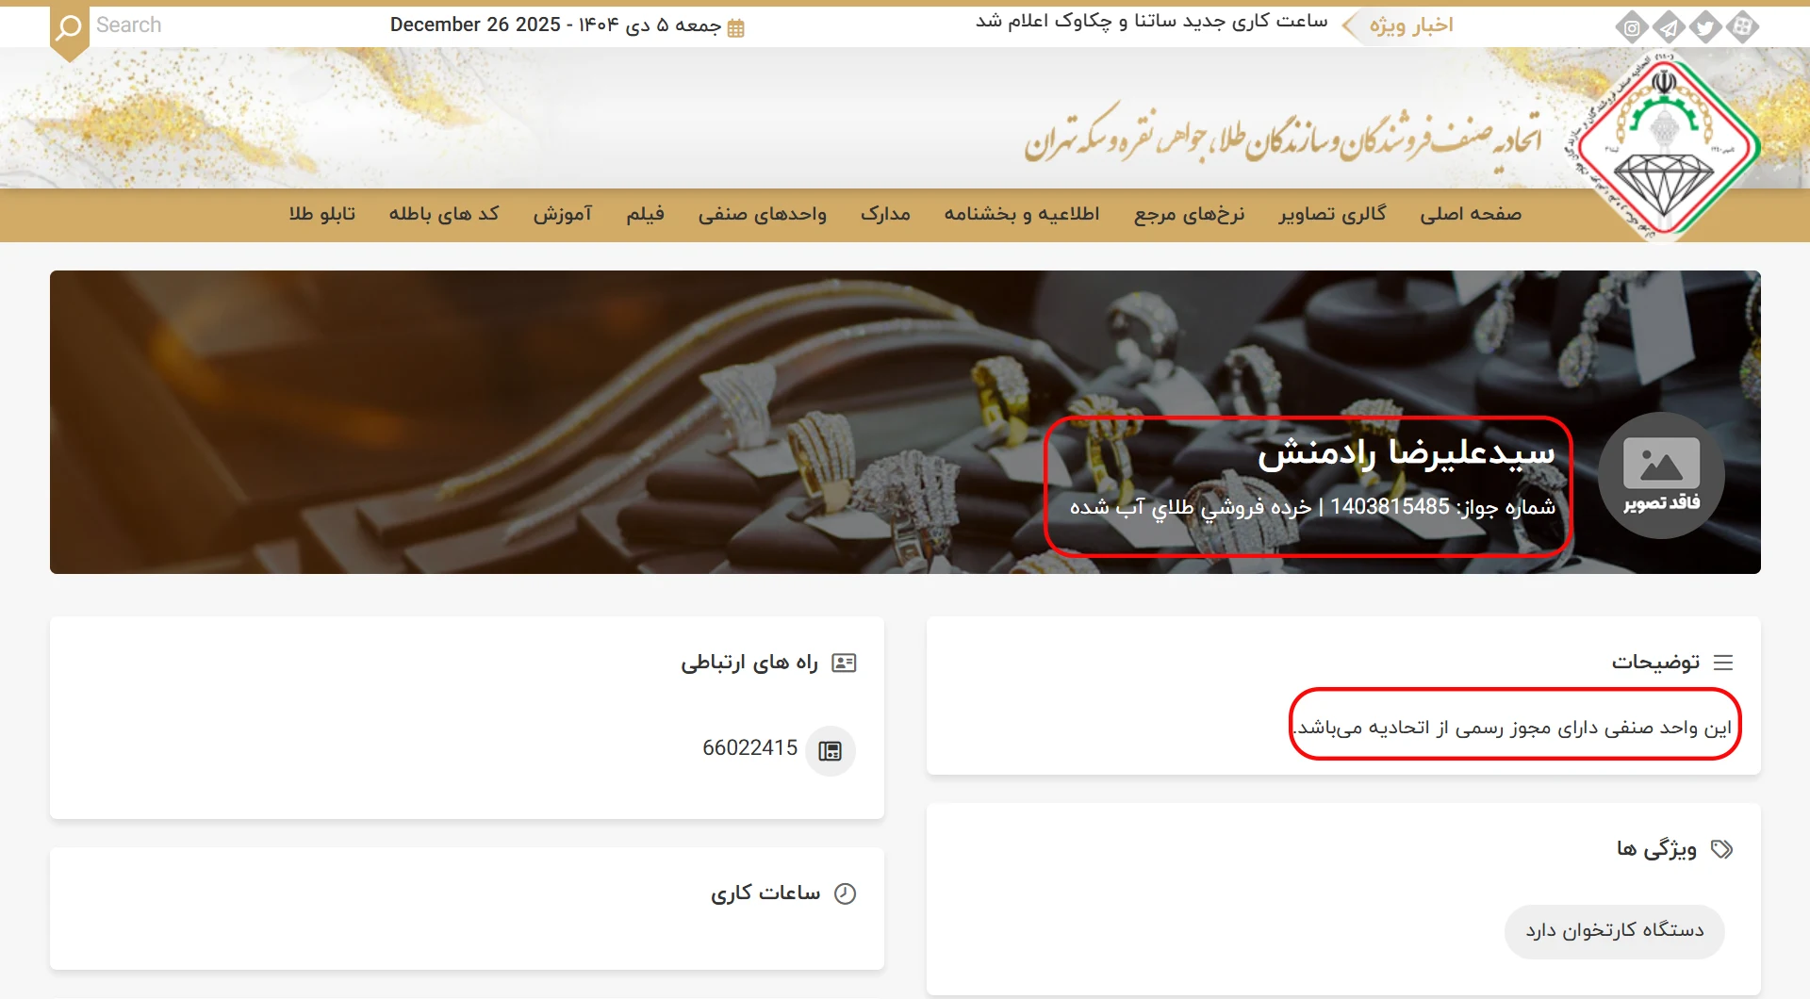Click the tag icon beside ویژگی ها

click(1722, 849)
